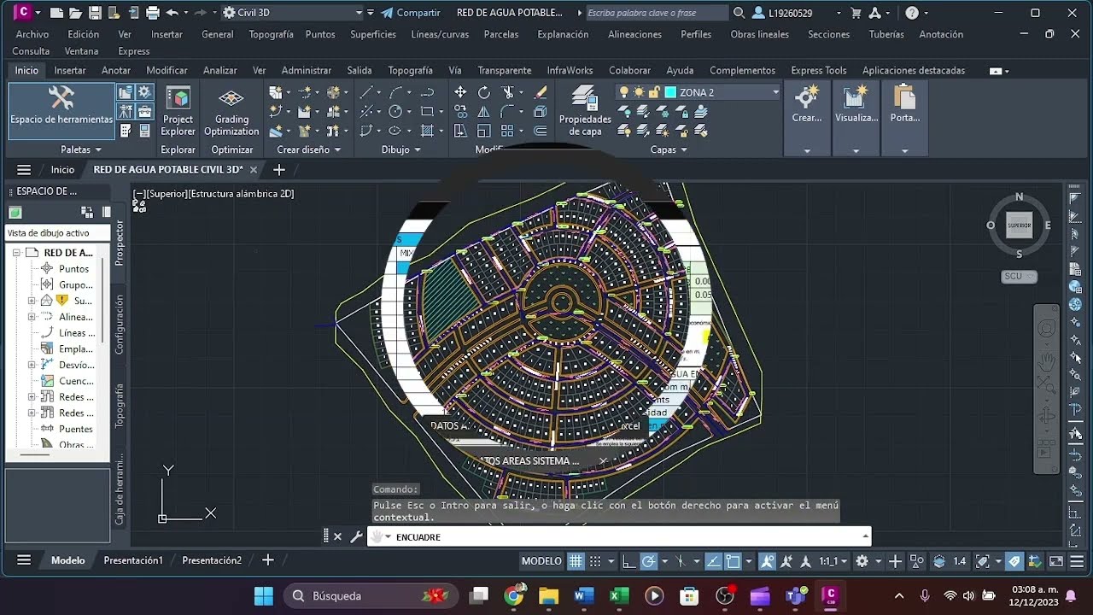1093x615 pixels.
Task: Add a new layout with plus button
Action: tap(267, 560)
